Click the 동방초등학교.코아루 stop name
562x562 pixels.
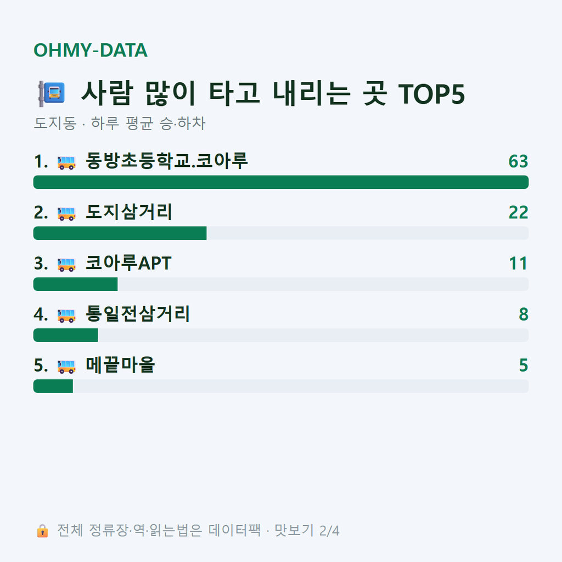(x=167, y=161)
